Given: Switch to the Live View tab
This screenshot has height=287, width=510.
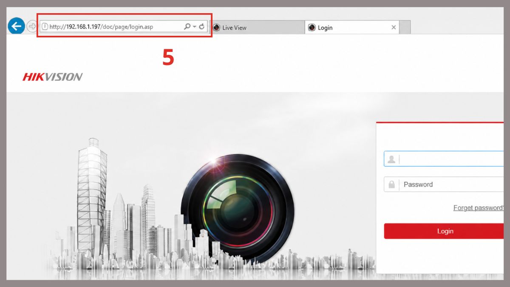Looking at the screenshot, I should pos(258,27).
